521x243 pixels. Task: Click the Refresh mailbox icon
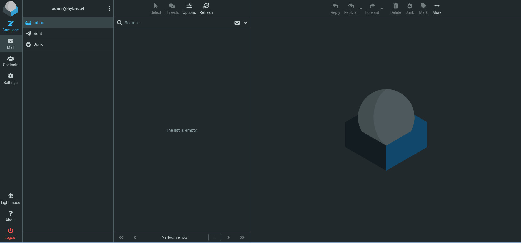pyautogui.click(x=206, y=9)
